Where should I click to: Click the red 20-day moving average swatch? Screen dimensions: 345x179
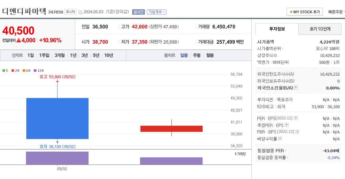point(13,71)
